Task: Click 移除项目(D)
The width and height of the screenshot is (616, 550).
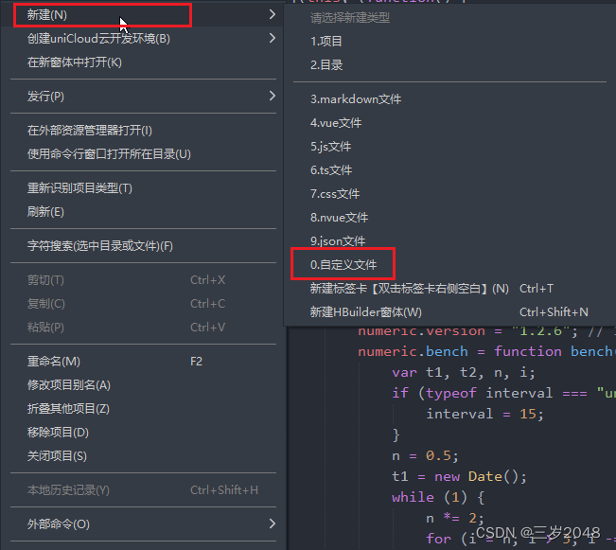Action: pyautogui.click(x=143, y=432)
